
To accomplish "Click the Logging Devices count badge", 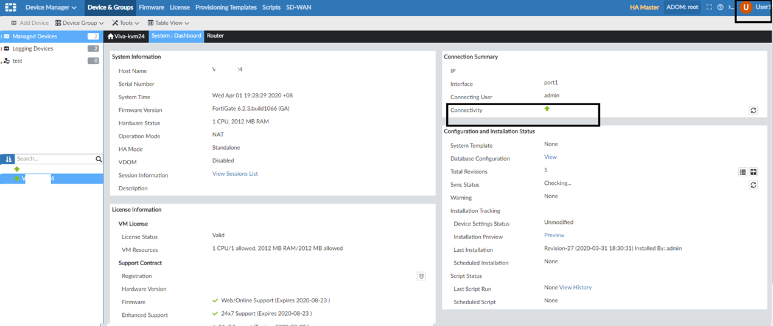I will (93, 49).
